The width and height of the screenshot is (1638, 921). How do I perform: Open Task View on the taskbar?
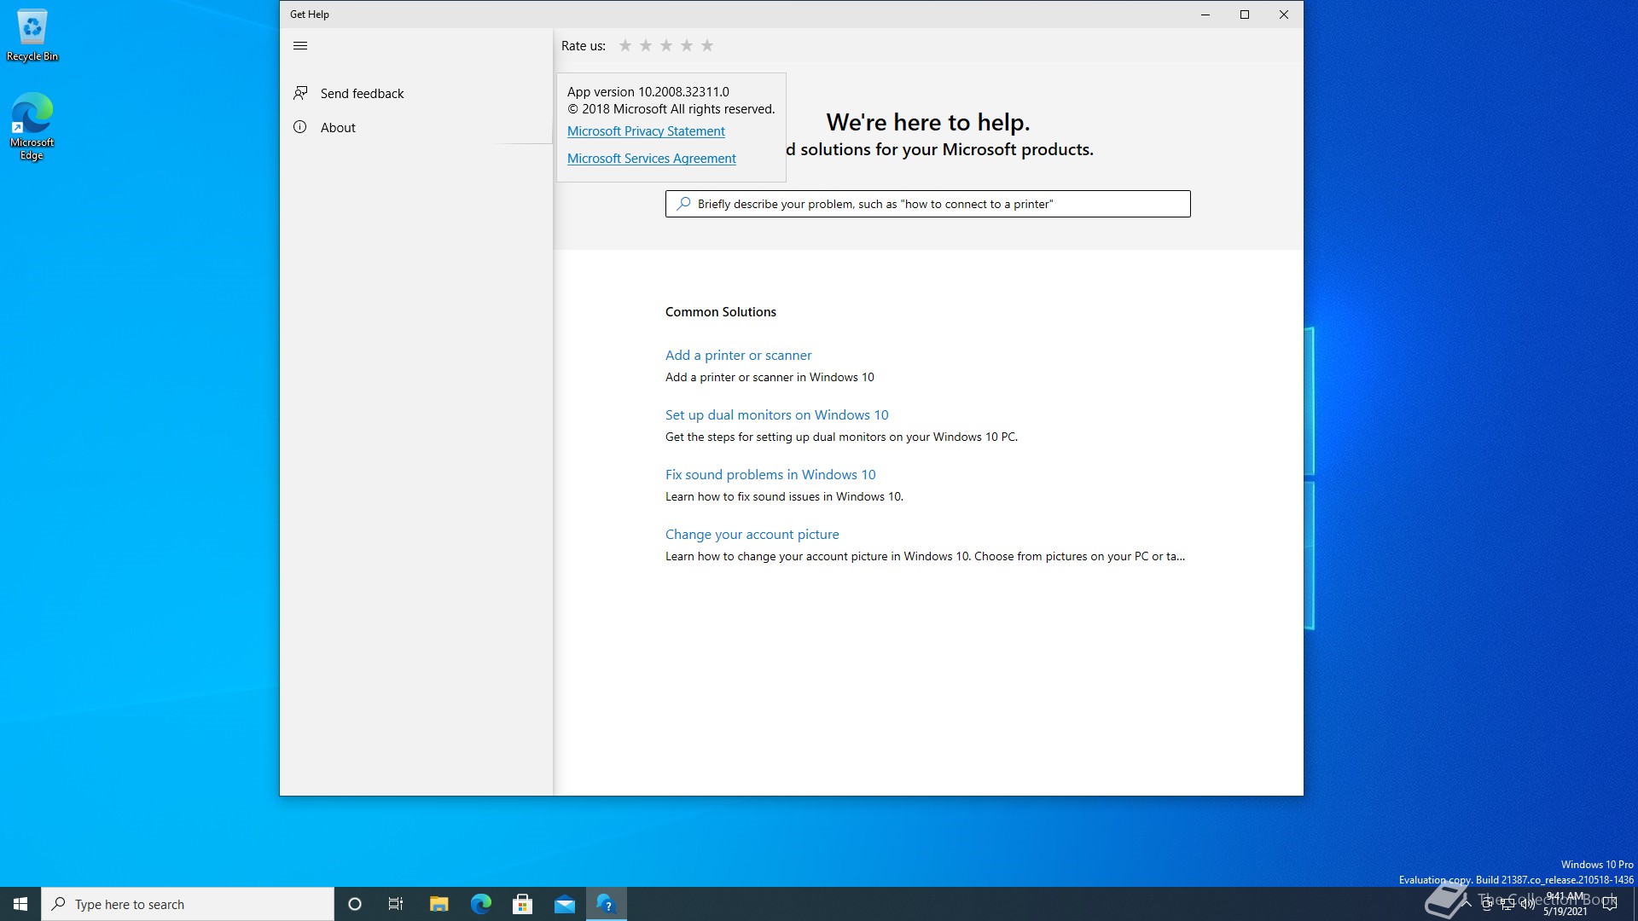tap(396, 904)
